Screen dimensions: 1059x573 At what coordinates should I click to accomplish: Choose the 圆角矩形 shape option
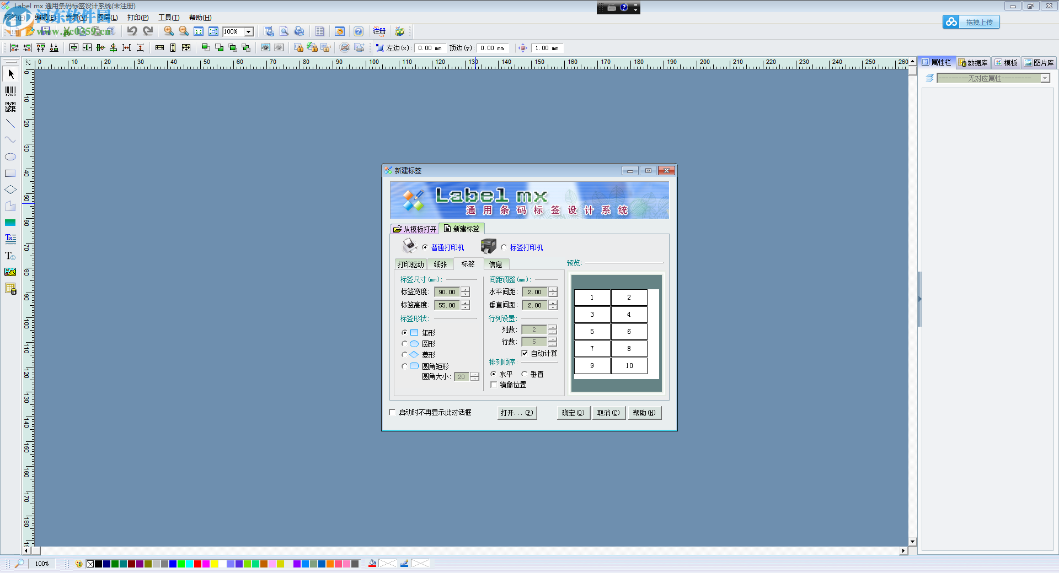coord(405,366)
